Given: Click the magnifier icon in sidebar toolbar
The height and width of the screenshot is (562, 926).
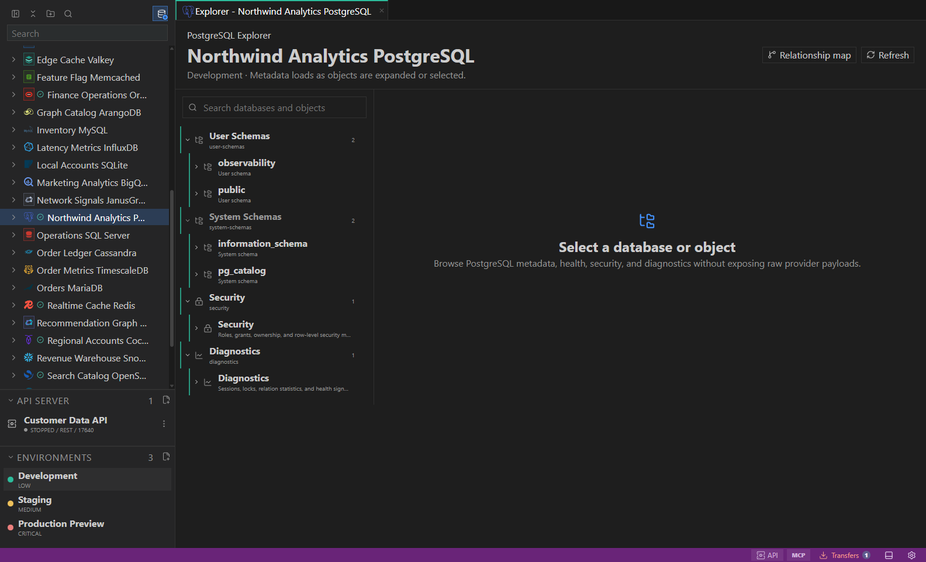Looking at the screenshot, I should coord(68,13).
